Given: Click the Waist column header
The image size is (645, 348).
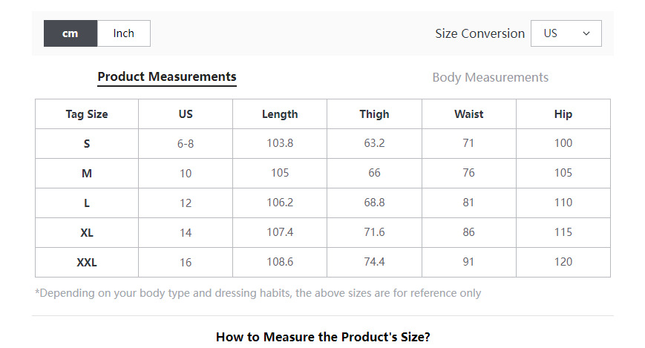Looking at the screenshot, I should pos(468,114).
